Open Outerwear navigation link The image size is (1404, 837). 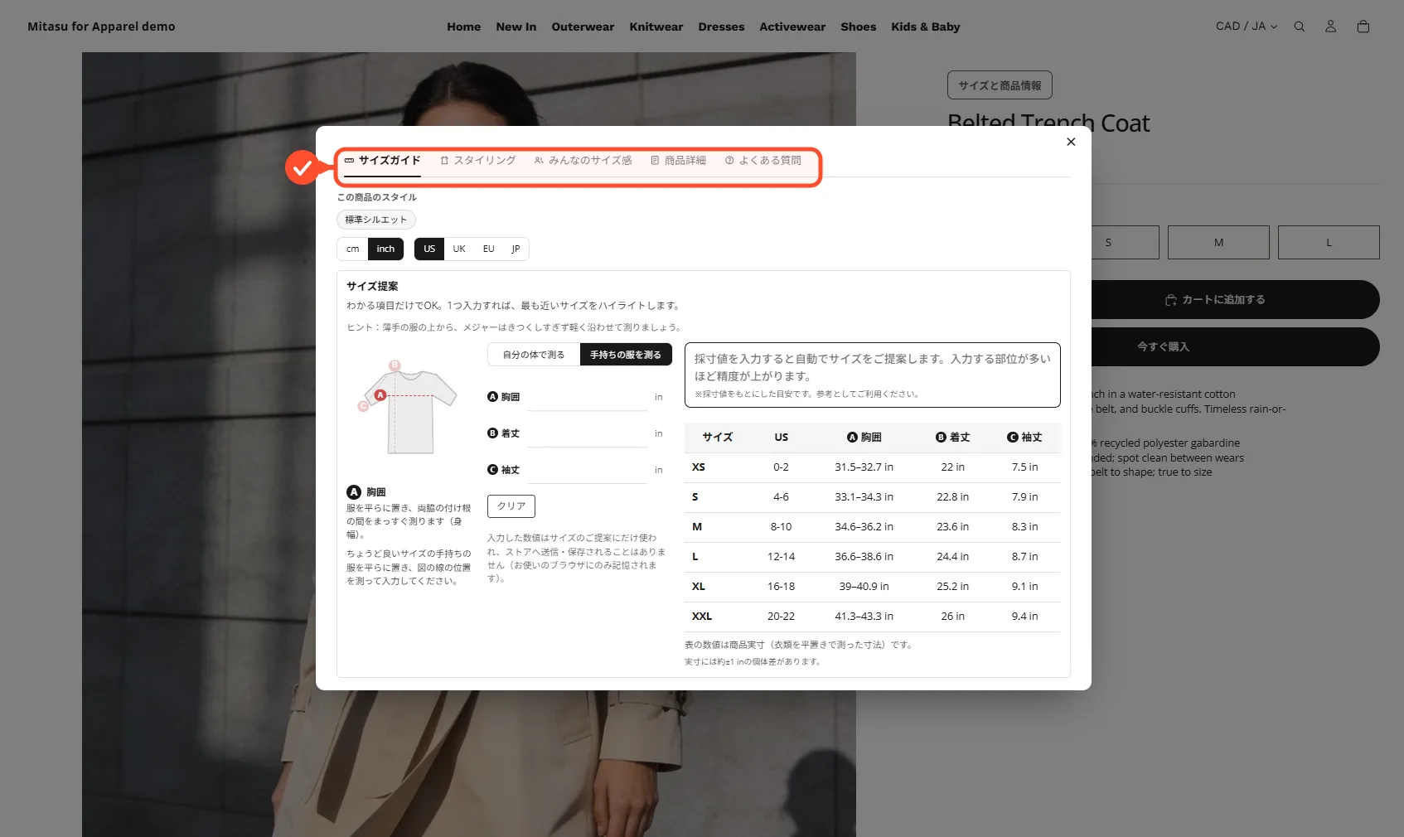[x=583, y=27]
